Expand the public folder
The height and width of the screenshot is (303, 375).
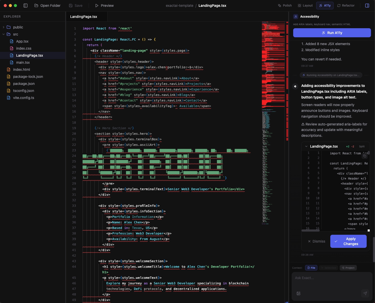click(4, 27)
